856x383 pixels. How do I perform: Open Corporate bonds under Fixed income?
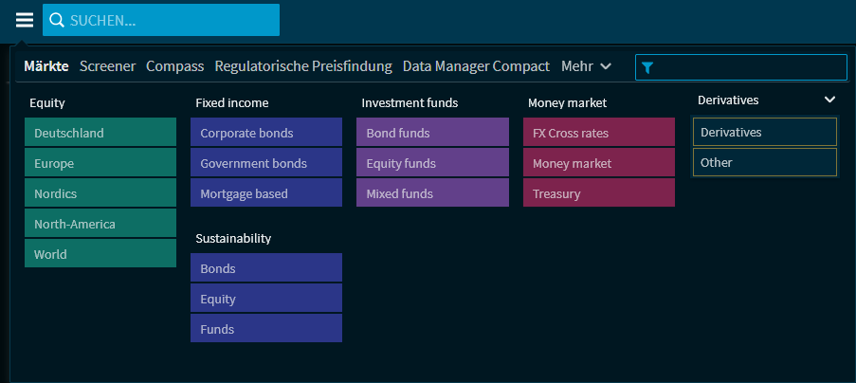click(266, 133)
